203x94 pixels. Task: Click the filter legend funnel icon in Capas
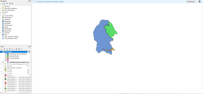[x=10, y=49]
